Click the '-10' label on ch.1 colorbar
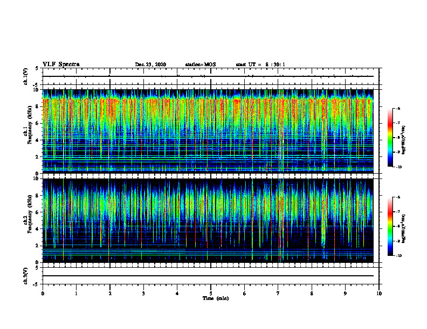The image size is (427, 329). (398, 167)
